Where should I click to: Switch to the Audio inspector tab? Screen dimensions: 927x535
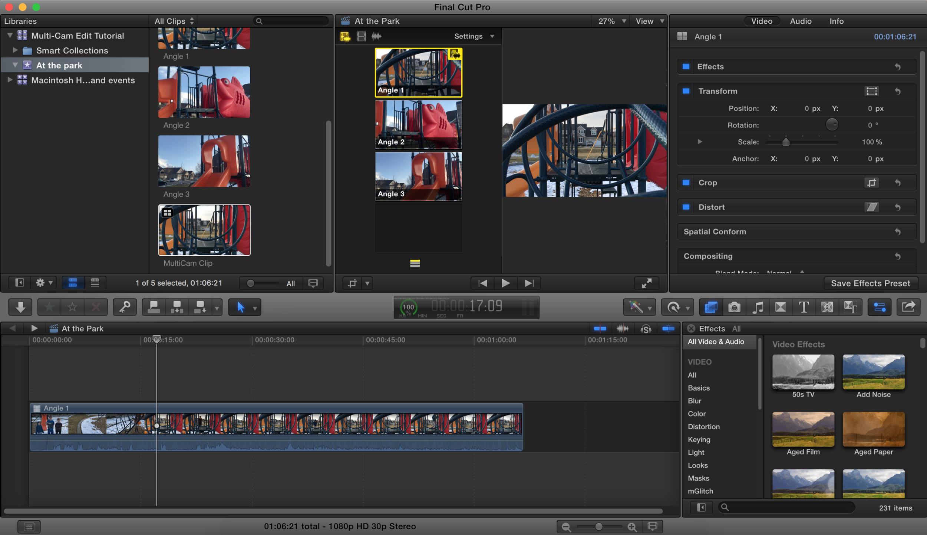[x=801, y=21]
